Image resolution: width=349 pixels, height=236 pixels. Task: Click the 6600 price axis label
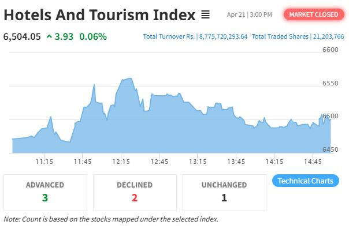pyautogui.click(x=331, y=50)
